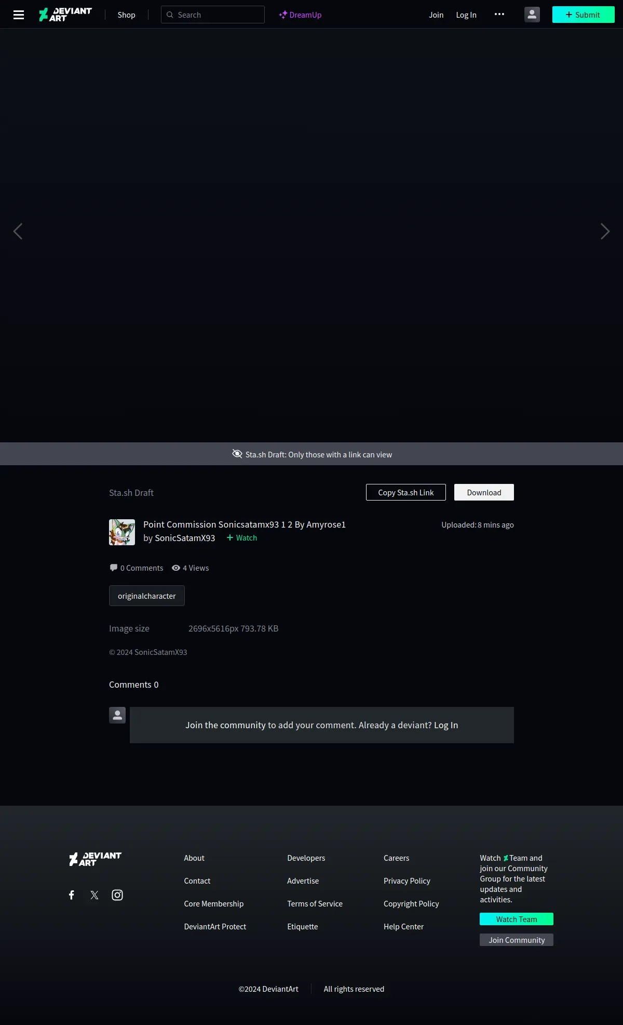Click the crossed-eye Sta.sh draft icon
This screenshot has height=1025, width=623.
click(x=237, y=454)
